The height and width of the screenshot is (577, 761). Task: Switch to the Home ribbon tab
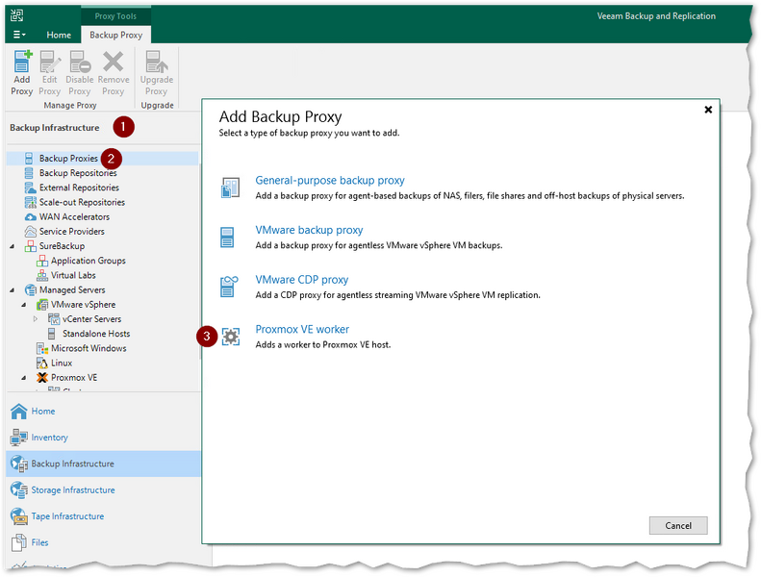tap(59, 35)
